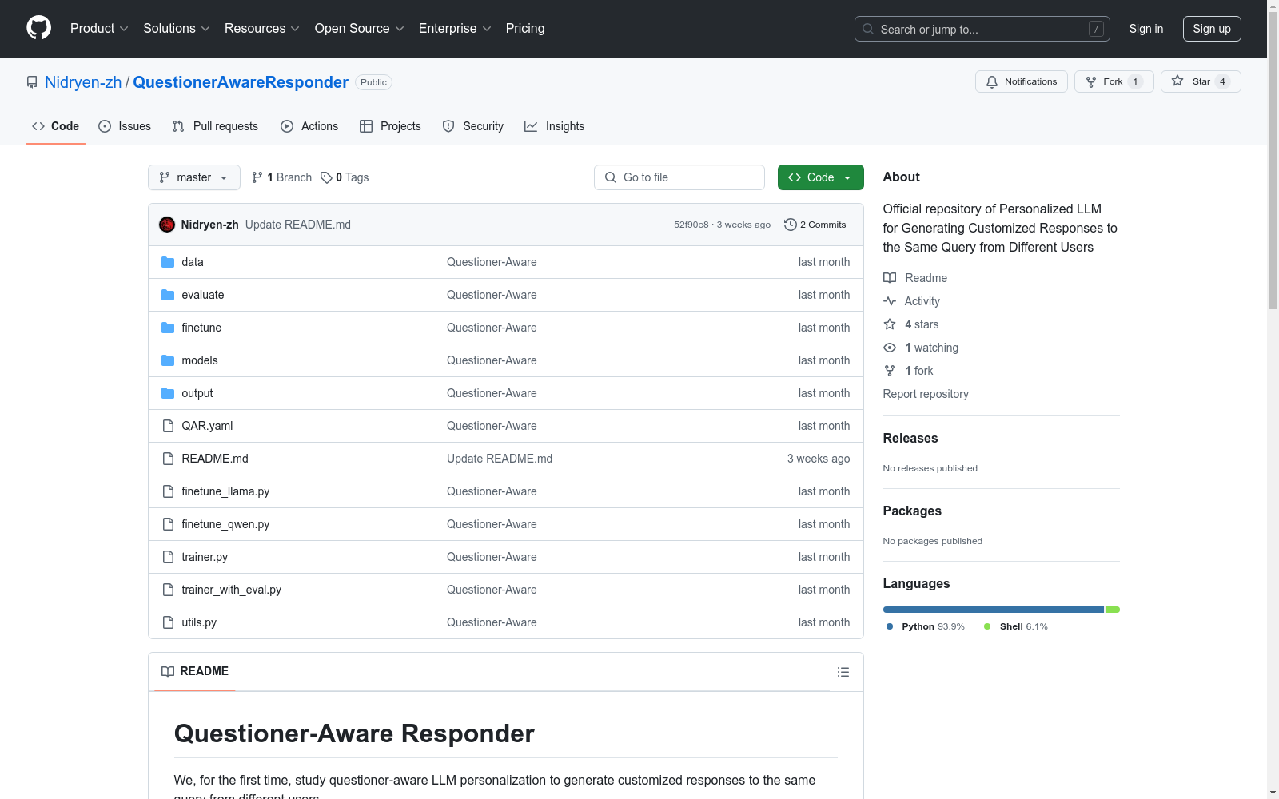The width and height of the screenshot is (1279, 799).
Task: Select the Code repository tab
Action: pyautogui.click(x=55, y=126)
